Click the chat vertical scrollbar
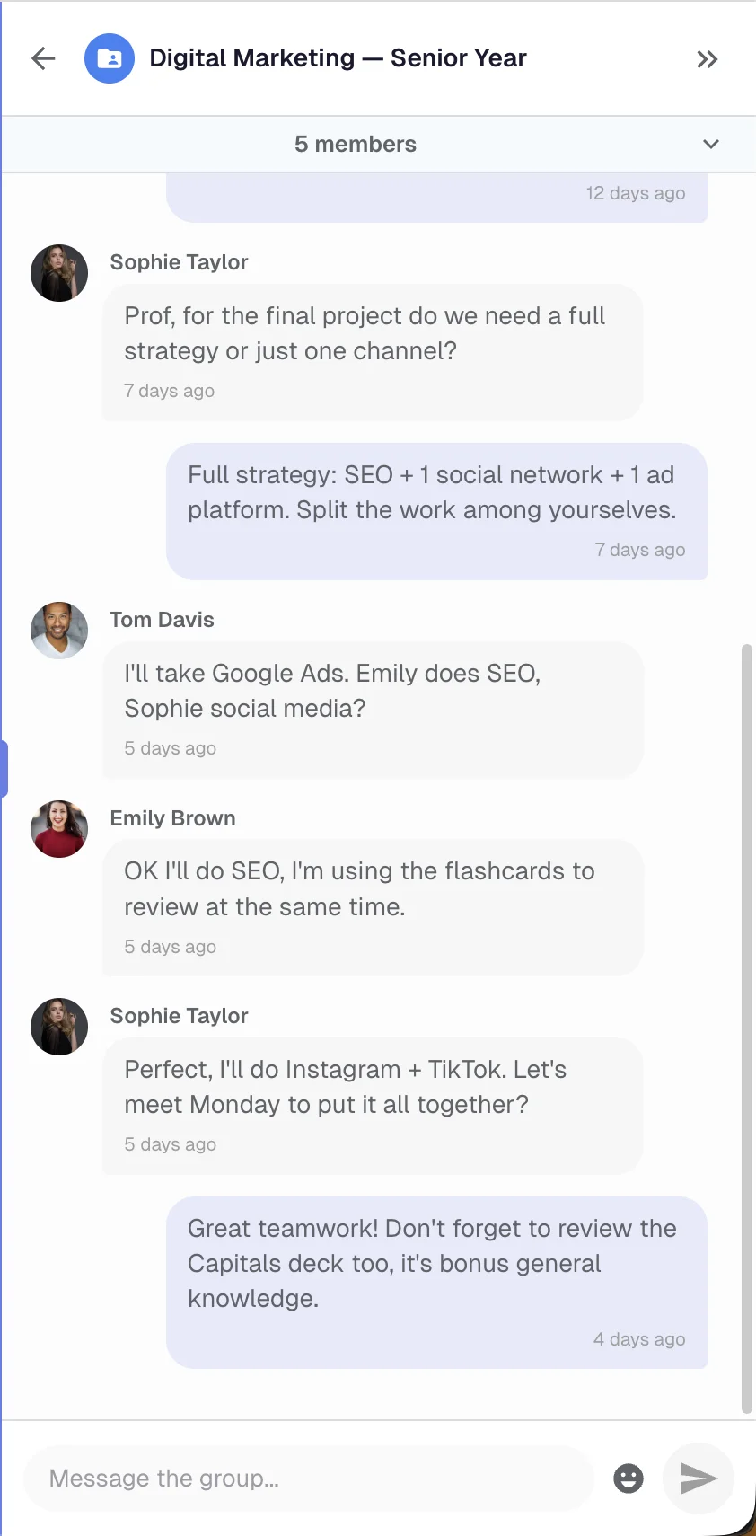This screenshot has height=1536, width=756. [746, 1024]
